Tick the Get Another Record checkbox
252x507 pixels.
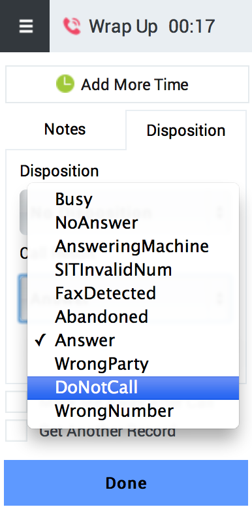[16, 431]
